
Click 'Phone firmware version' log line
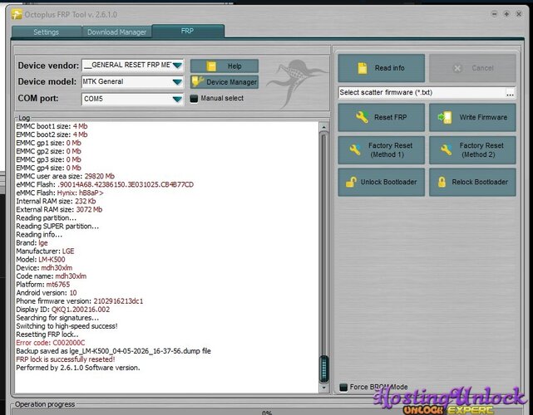click(x=80, y=301)
